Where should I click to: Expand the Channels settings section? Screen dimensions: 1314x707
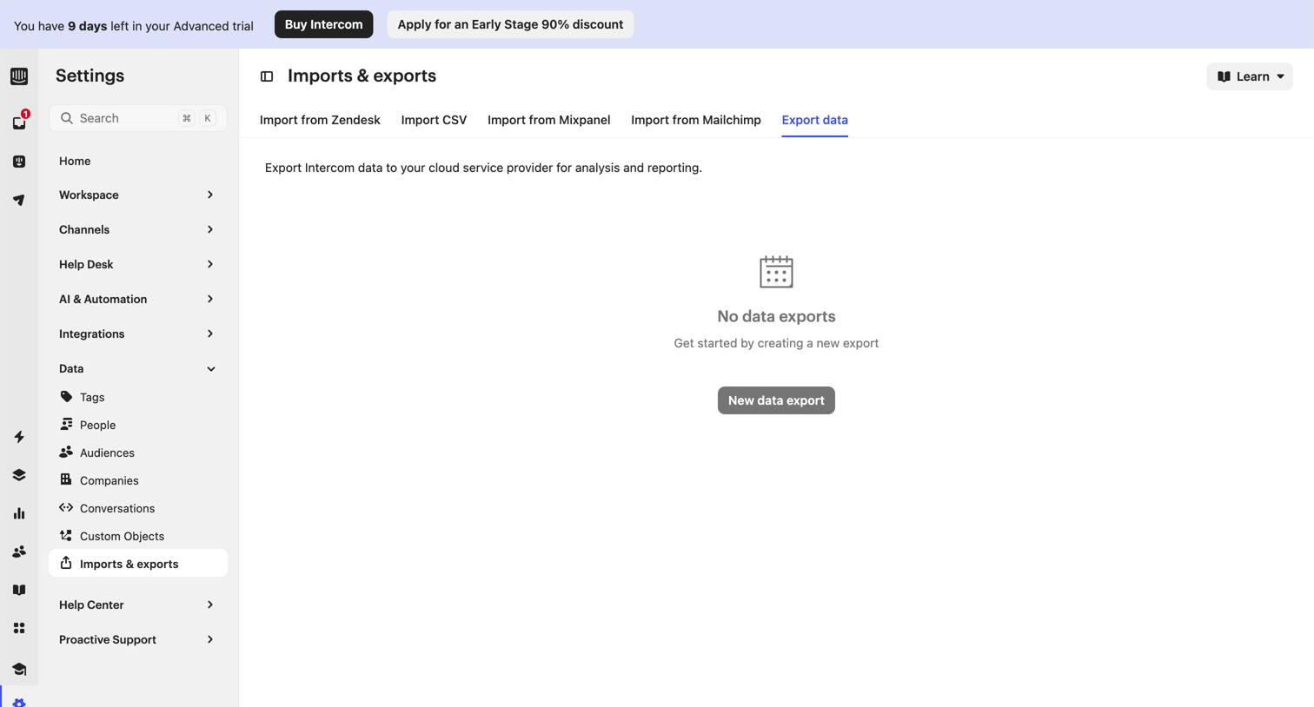pyautogui.click(x=137, y=229)
